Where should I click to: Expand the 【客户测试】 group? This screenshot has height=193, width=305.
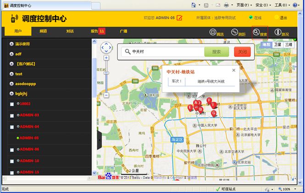(x=11, y=64)
